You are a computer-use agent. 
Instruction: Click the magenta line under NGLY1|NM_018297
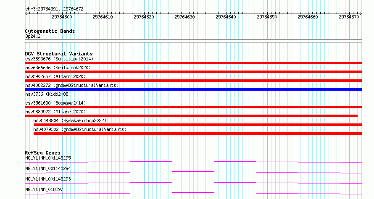click(x=193, y=193)
